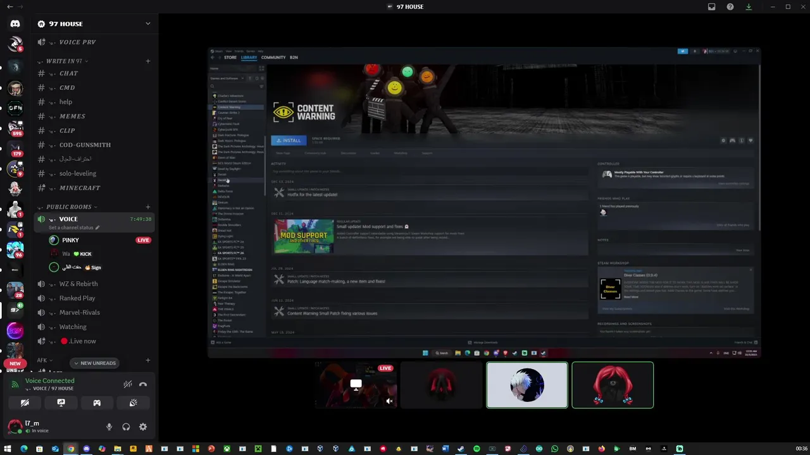
Task: Open the soundboard icon button
Action: 133,403
